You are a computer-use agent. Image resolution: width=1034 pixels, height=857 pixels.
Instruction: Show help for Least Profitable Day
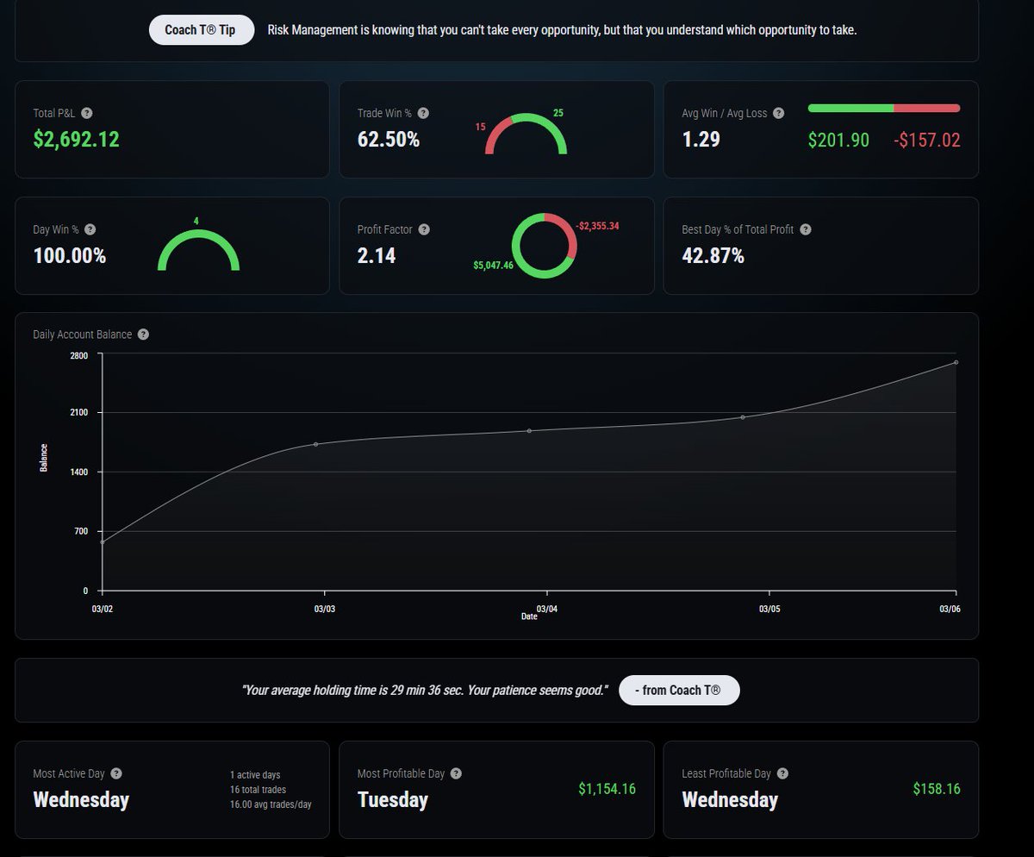pyautogui.click(x=782, y=773)
